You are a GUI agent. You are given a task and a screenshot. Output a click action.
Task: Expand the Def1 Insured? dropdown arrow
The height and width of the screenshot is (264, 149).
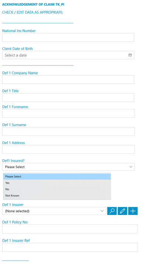131,167
